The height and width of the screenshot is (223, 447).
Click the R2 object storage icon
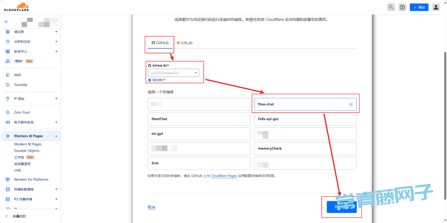8,199
